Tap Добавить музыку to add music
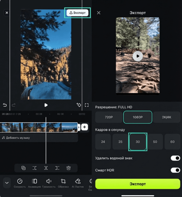 point(18,138)
